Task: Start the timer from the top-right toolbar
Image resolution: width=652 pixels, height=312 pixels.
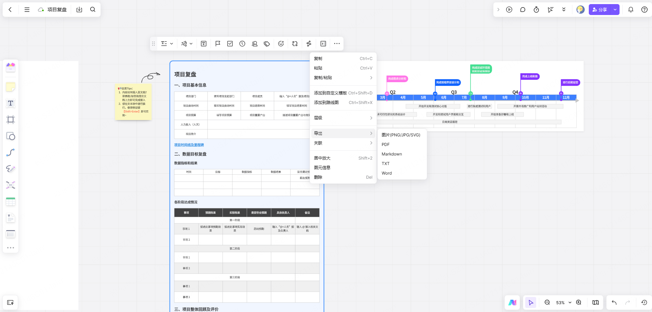Action: (536, 10)
